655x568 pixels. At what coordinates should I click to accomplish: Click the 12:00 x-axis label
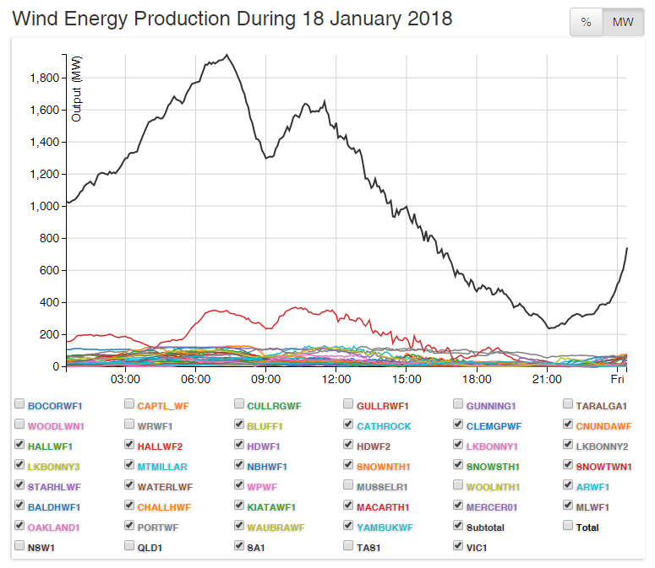[x=336, y=380]
